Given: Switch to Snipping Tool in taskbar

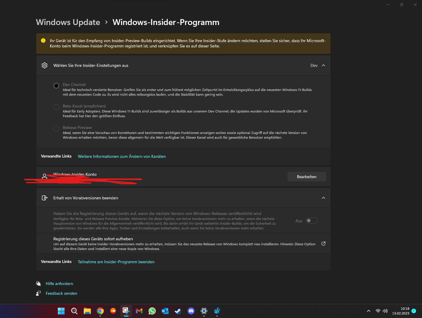Looking at the screenshot, I should (x=126, y=311).
